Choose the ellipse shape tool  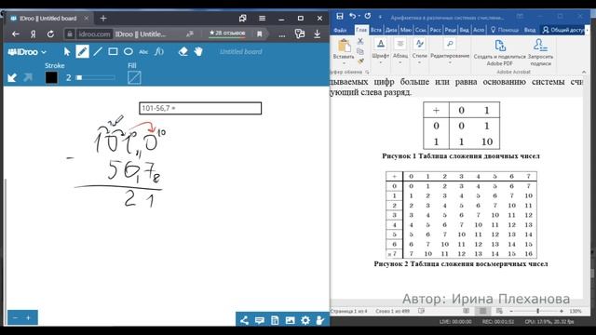point(129,52)
